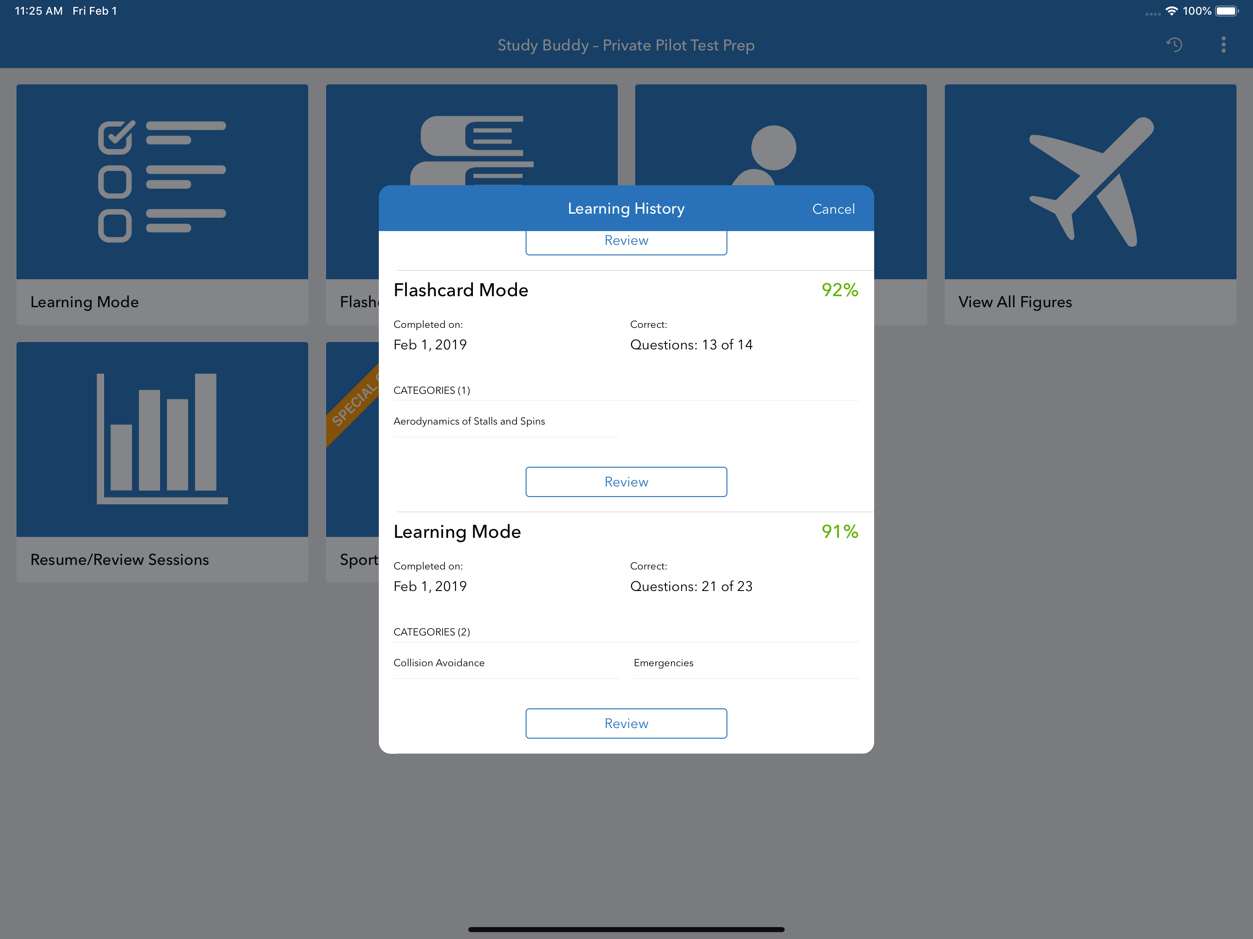Tap the Learning Mode tile label
The height and width of the screenshot is (939, 1253).
84,302
